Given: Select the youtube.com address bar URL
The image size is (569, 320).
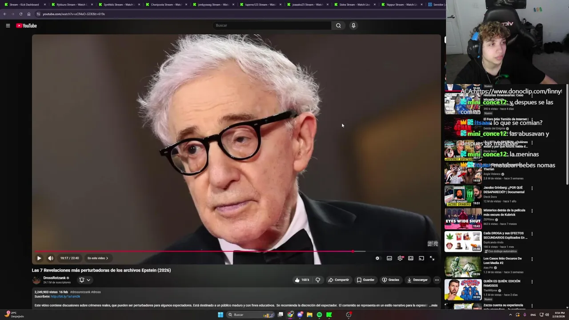Looking at the screenshot, I should tap(74, 14).
